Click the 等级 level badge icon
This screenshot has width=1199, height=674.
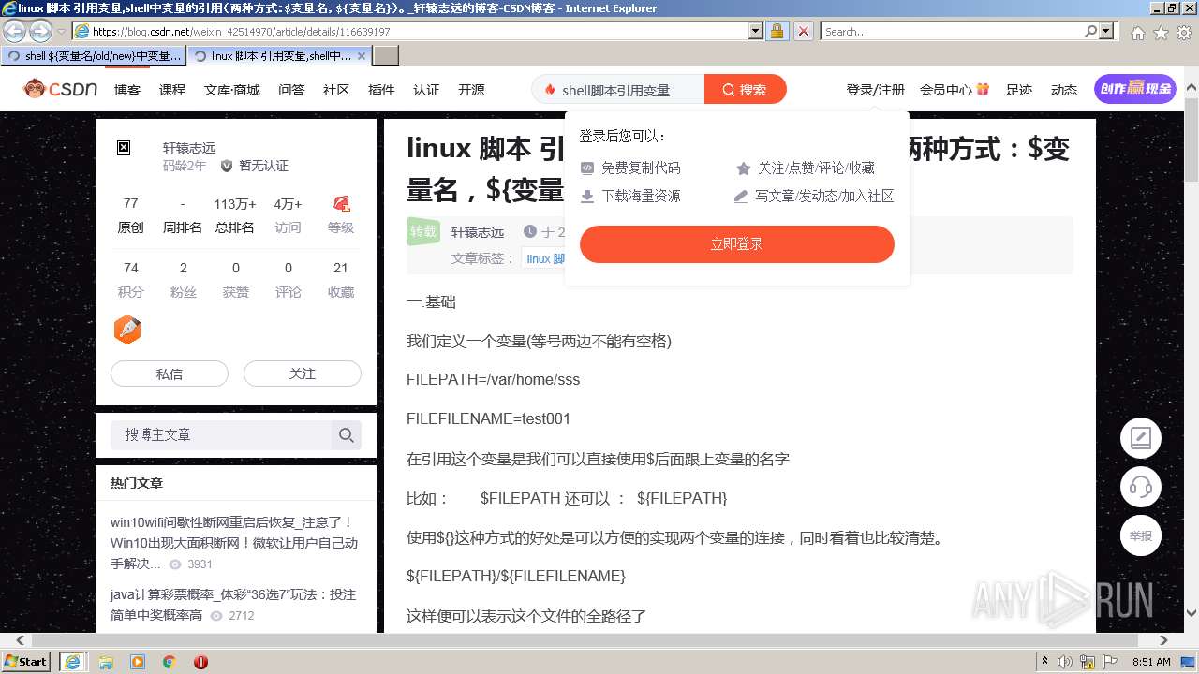point(341,203)
